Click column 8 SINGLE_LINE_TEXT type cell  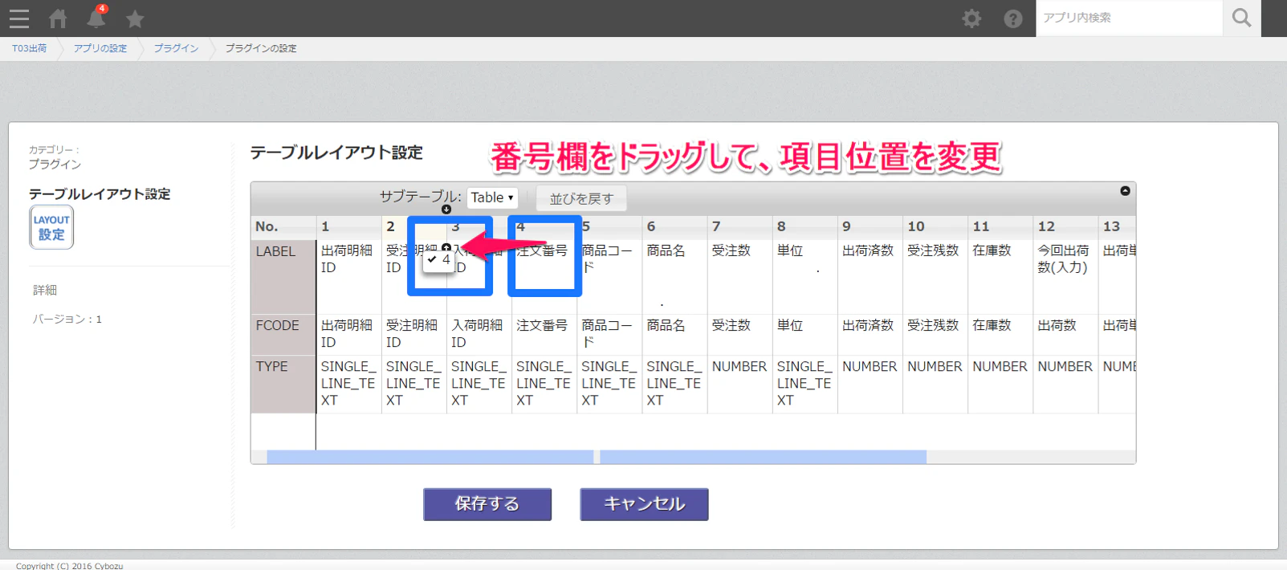(x=804, y=383)
